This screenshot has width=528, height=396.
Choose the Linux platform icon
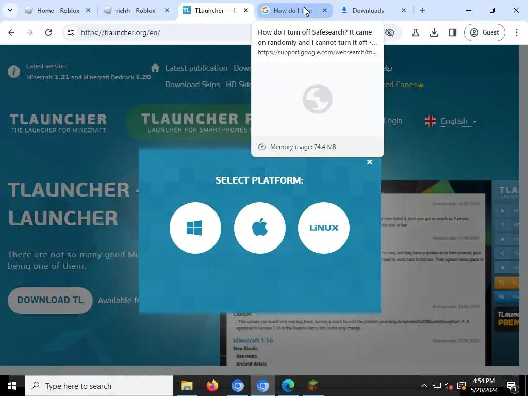[x=324, y=228]
